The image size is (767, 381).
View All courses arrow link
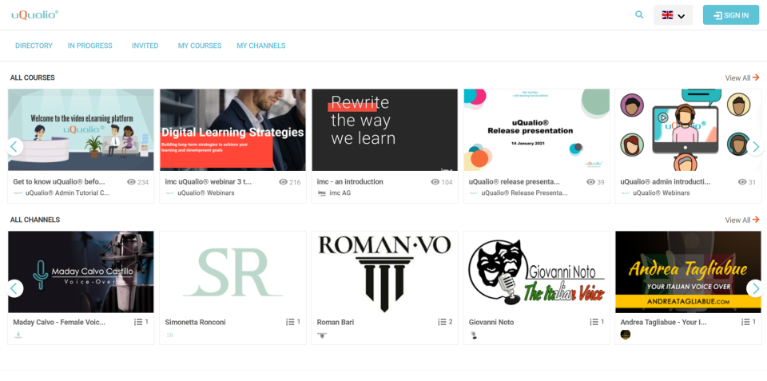[742, 77]
